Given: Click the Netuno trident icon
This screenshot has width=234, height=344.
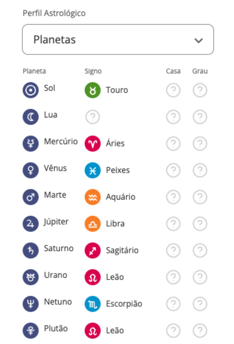Looking at the screenshot, I should click(31, 304).
